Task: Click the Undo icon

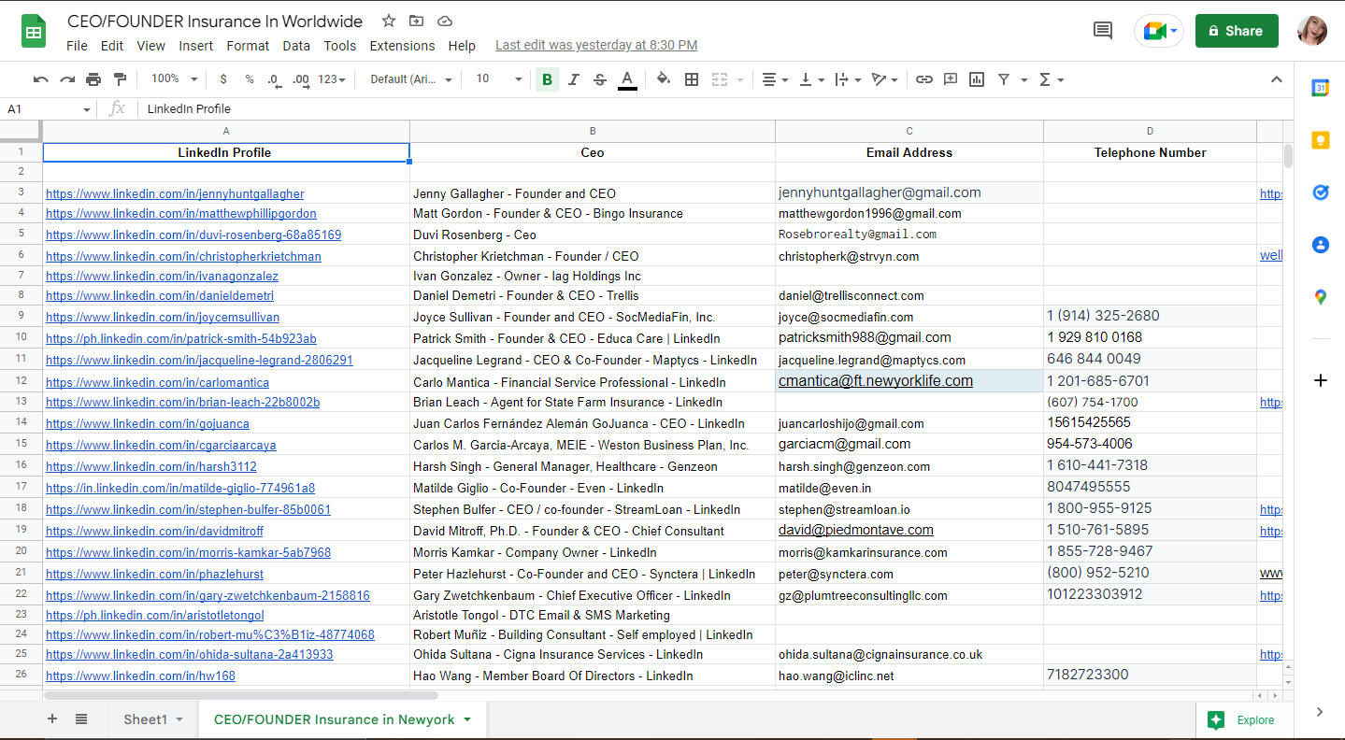Action: [40, 79]
